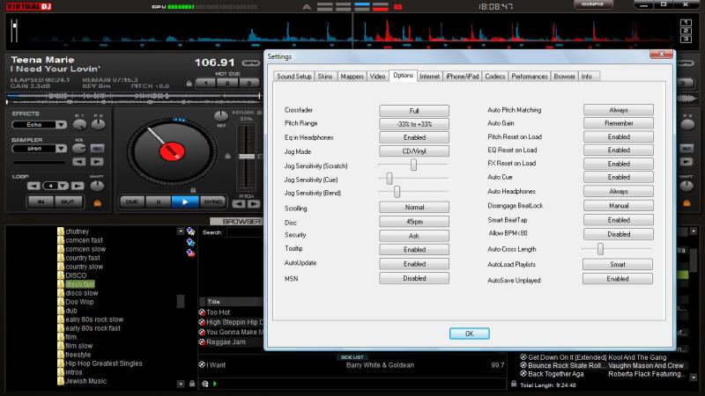Open the Performances tab

(x=530, y=77)
